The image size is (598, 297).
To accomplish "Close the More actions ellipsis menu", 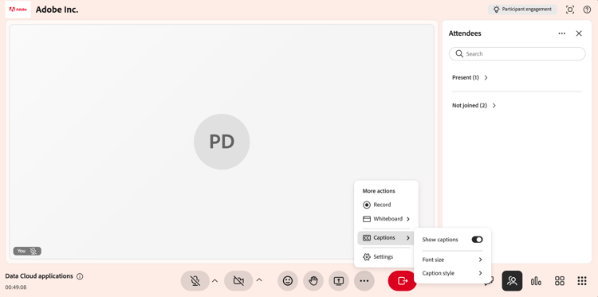I will pos(364,281).
